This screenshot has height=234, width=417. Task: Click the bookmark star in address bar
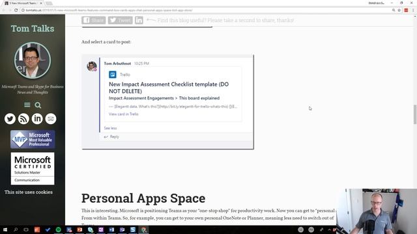point(399,10)
